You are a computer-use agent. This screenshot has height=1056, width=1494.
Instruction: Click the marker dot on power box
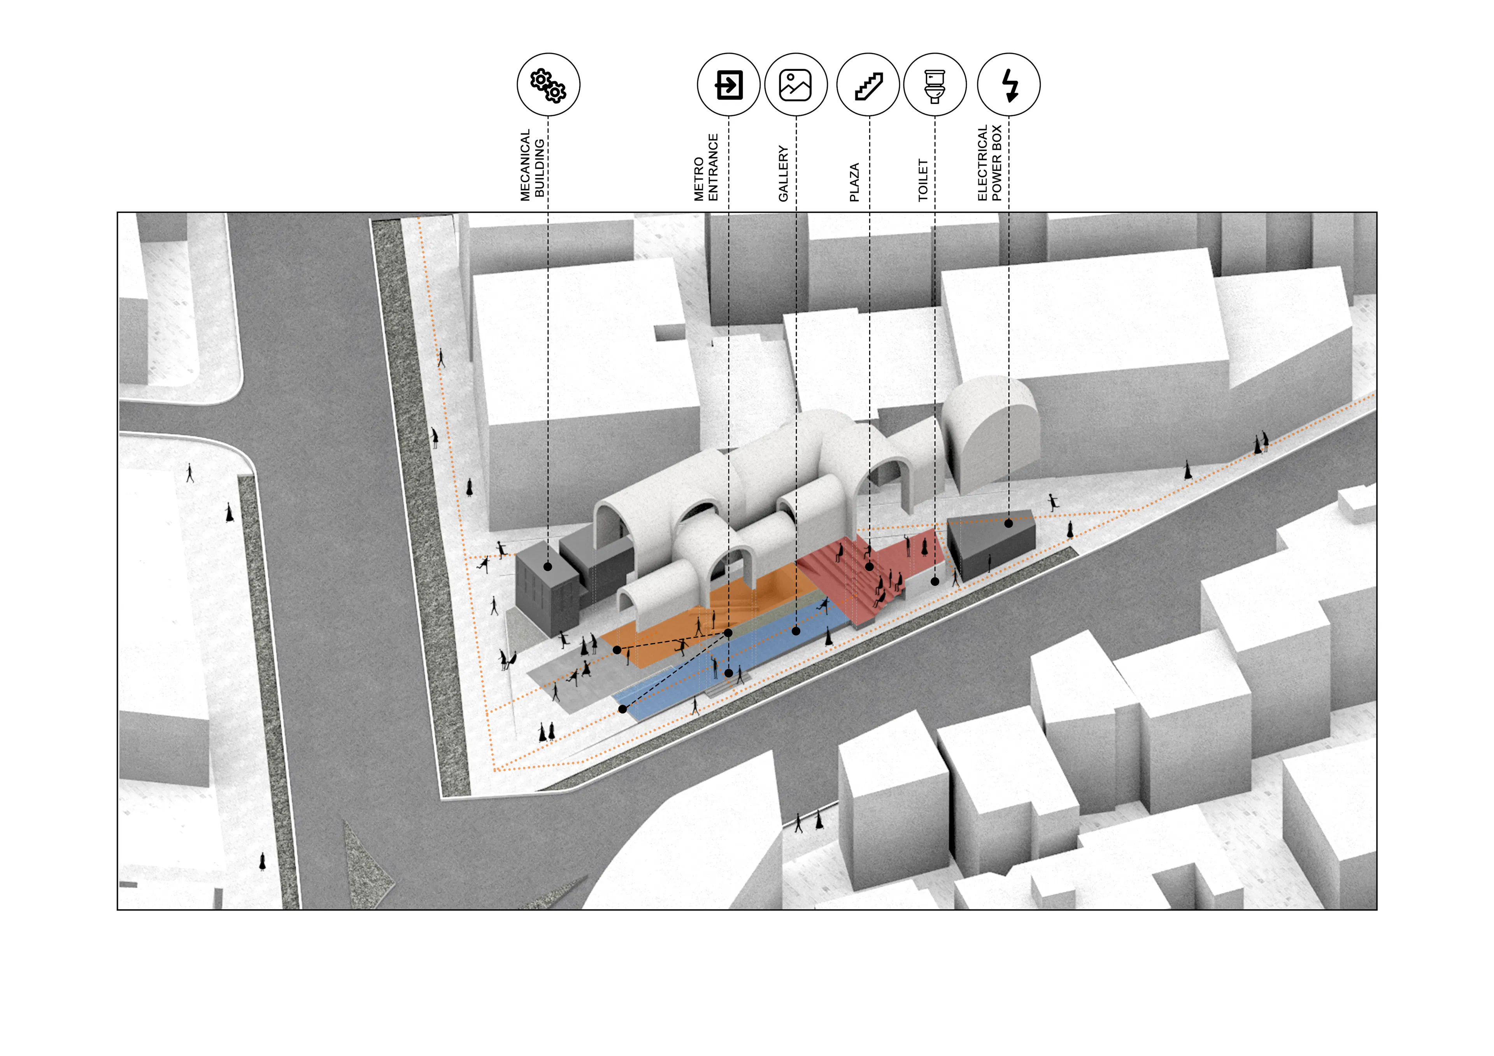[1008, 523]
